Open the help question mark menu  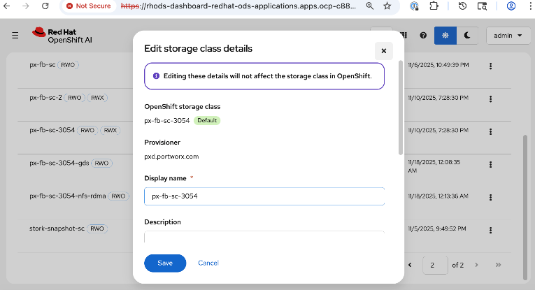tap(423, 35)
